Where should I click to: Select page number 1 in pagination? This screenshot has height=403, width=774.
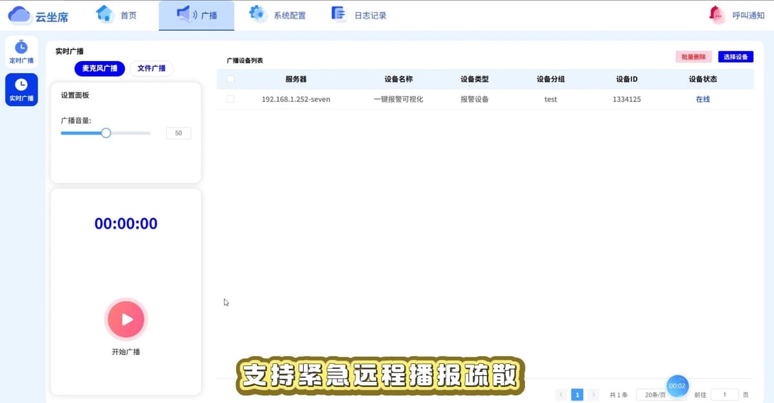577,395
